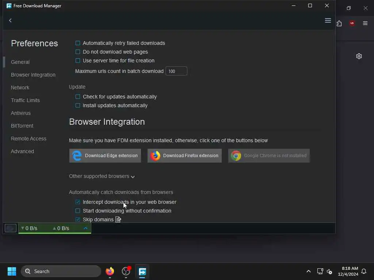
Task: Check Do not download web pages
Action: coord(78,52)
